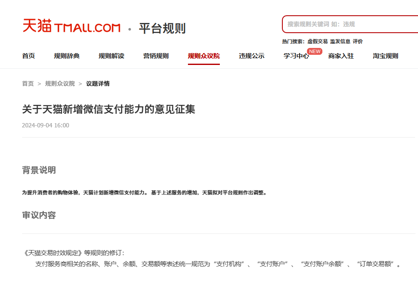Open the 规则辞典 tab
The width and height of the screenshot is (418, 284).
67,56
